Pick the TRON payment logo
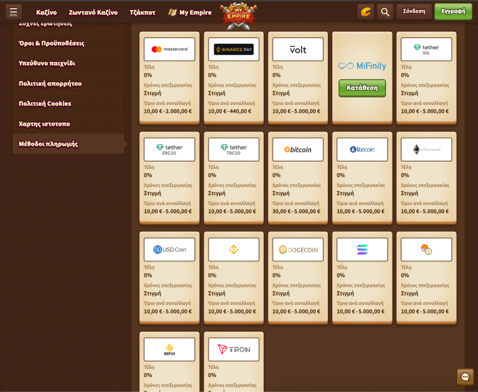This screenshot has width=478, height=392. [x=233, y=350]
